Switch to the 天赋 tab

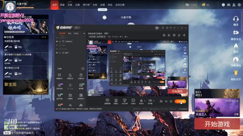click(x=70, y=5)
